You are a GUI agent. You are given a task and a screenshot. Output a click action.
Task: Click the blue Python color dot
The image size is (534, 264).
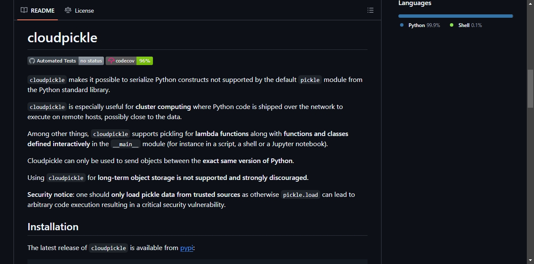coord(402,25)
